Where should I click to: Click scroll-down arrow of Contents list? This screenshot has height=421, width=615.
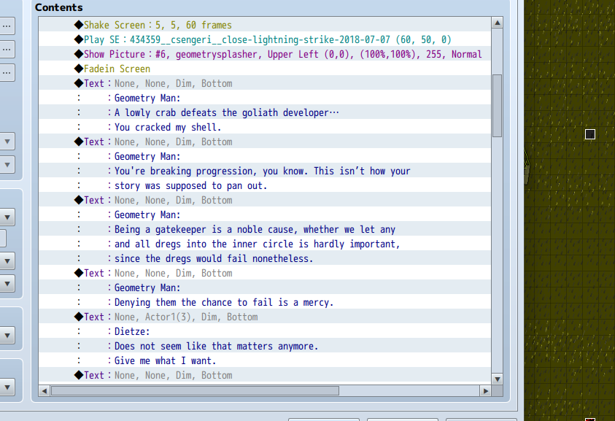tap(498, 379)
